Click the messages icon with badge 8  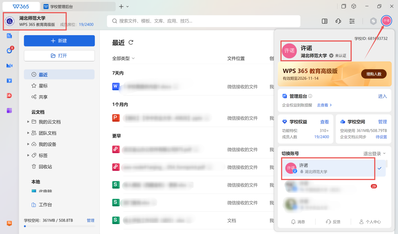pos(9,51)
